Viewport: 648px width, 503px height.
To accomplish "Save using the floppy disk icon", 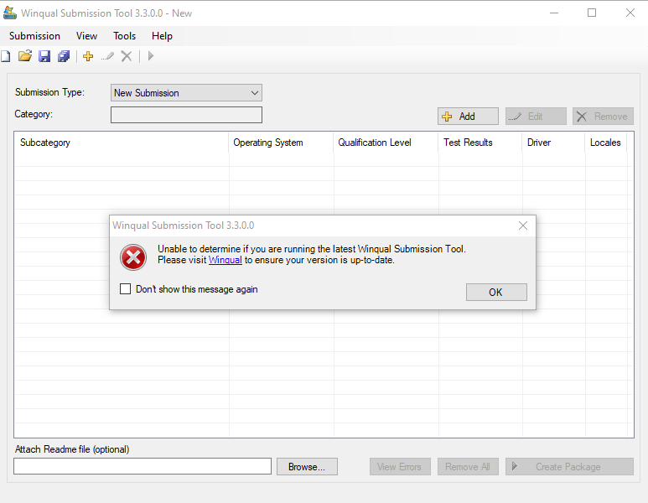I will pyautogui.click(x=44, y=56).
